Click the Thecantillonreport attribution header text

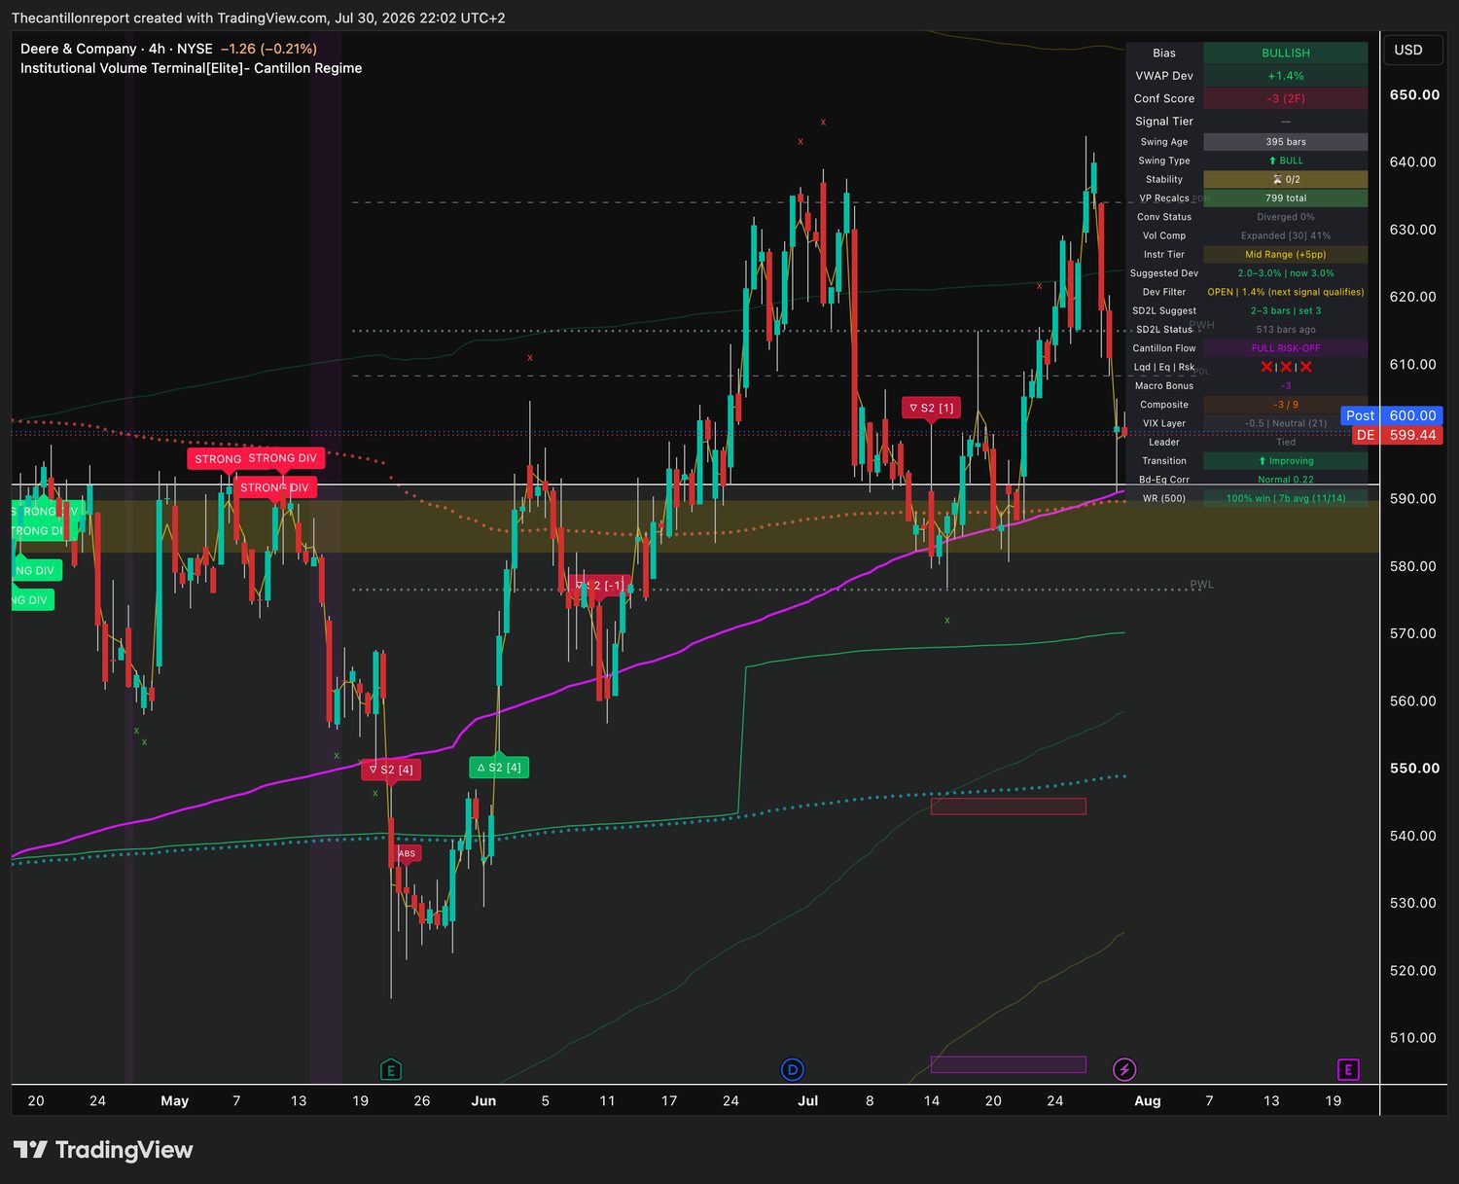click(258, 18)
